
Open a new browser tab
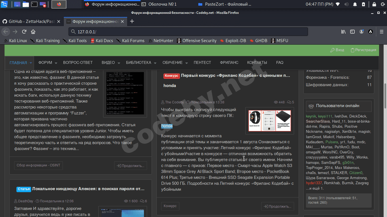(132, 21)
